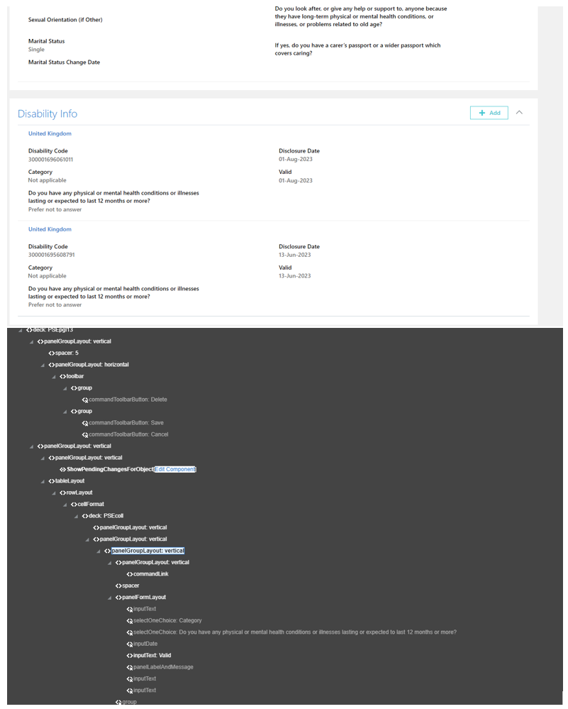The height and width of the screenshot is (709, 568).
Task: Click the icon beside commandToolbarButton: Delete
Action: tap(85, 400)
